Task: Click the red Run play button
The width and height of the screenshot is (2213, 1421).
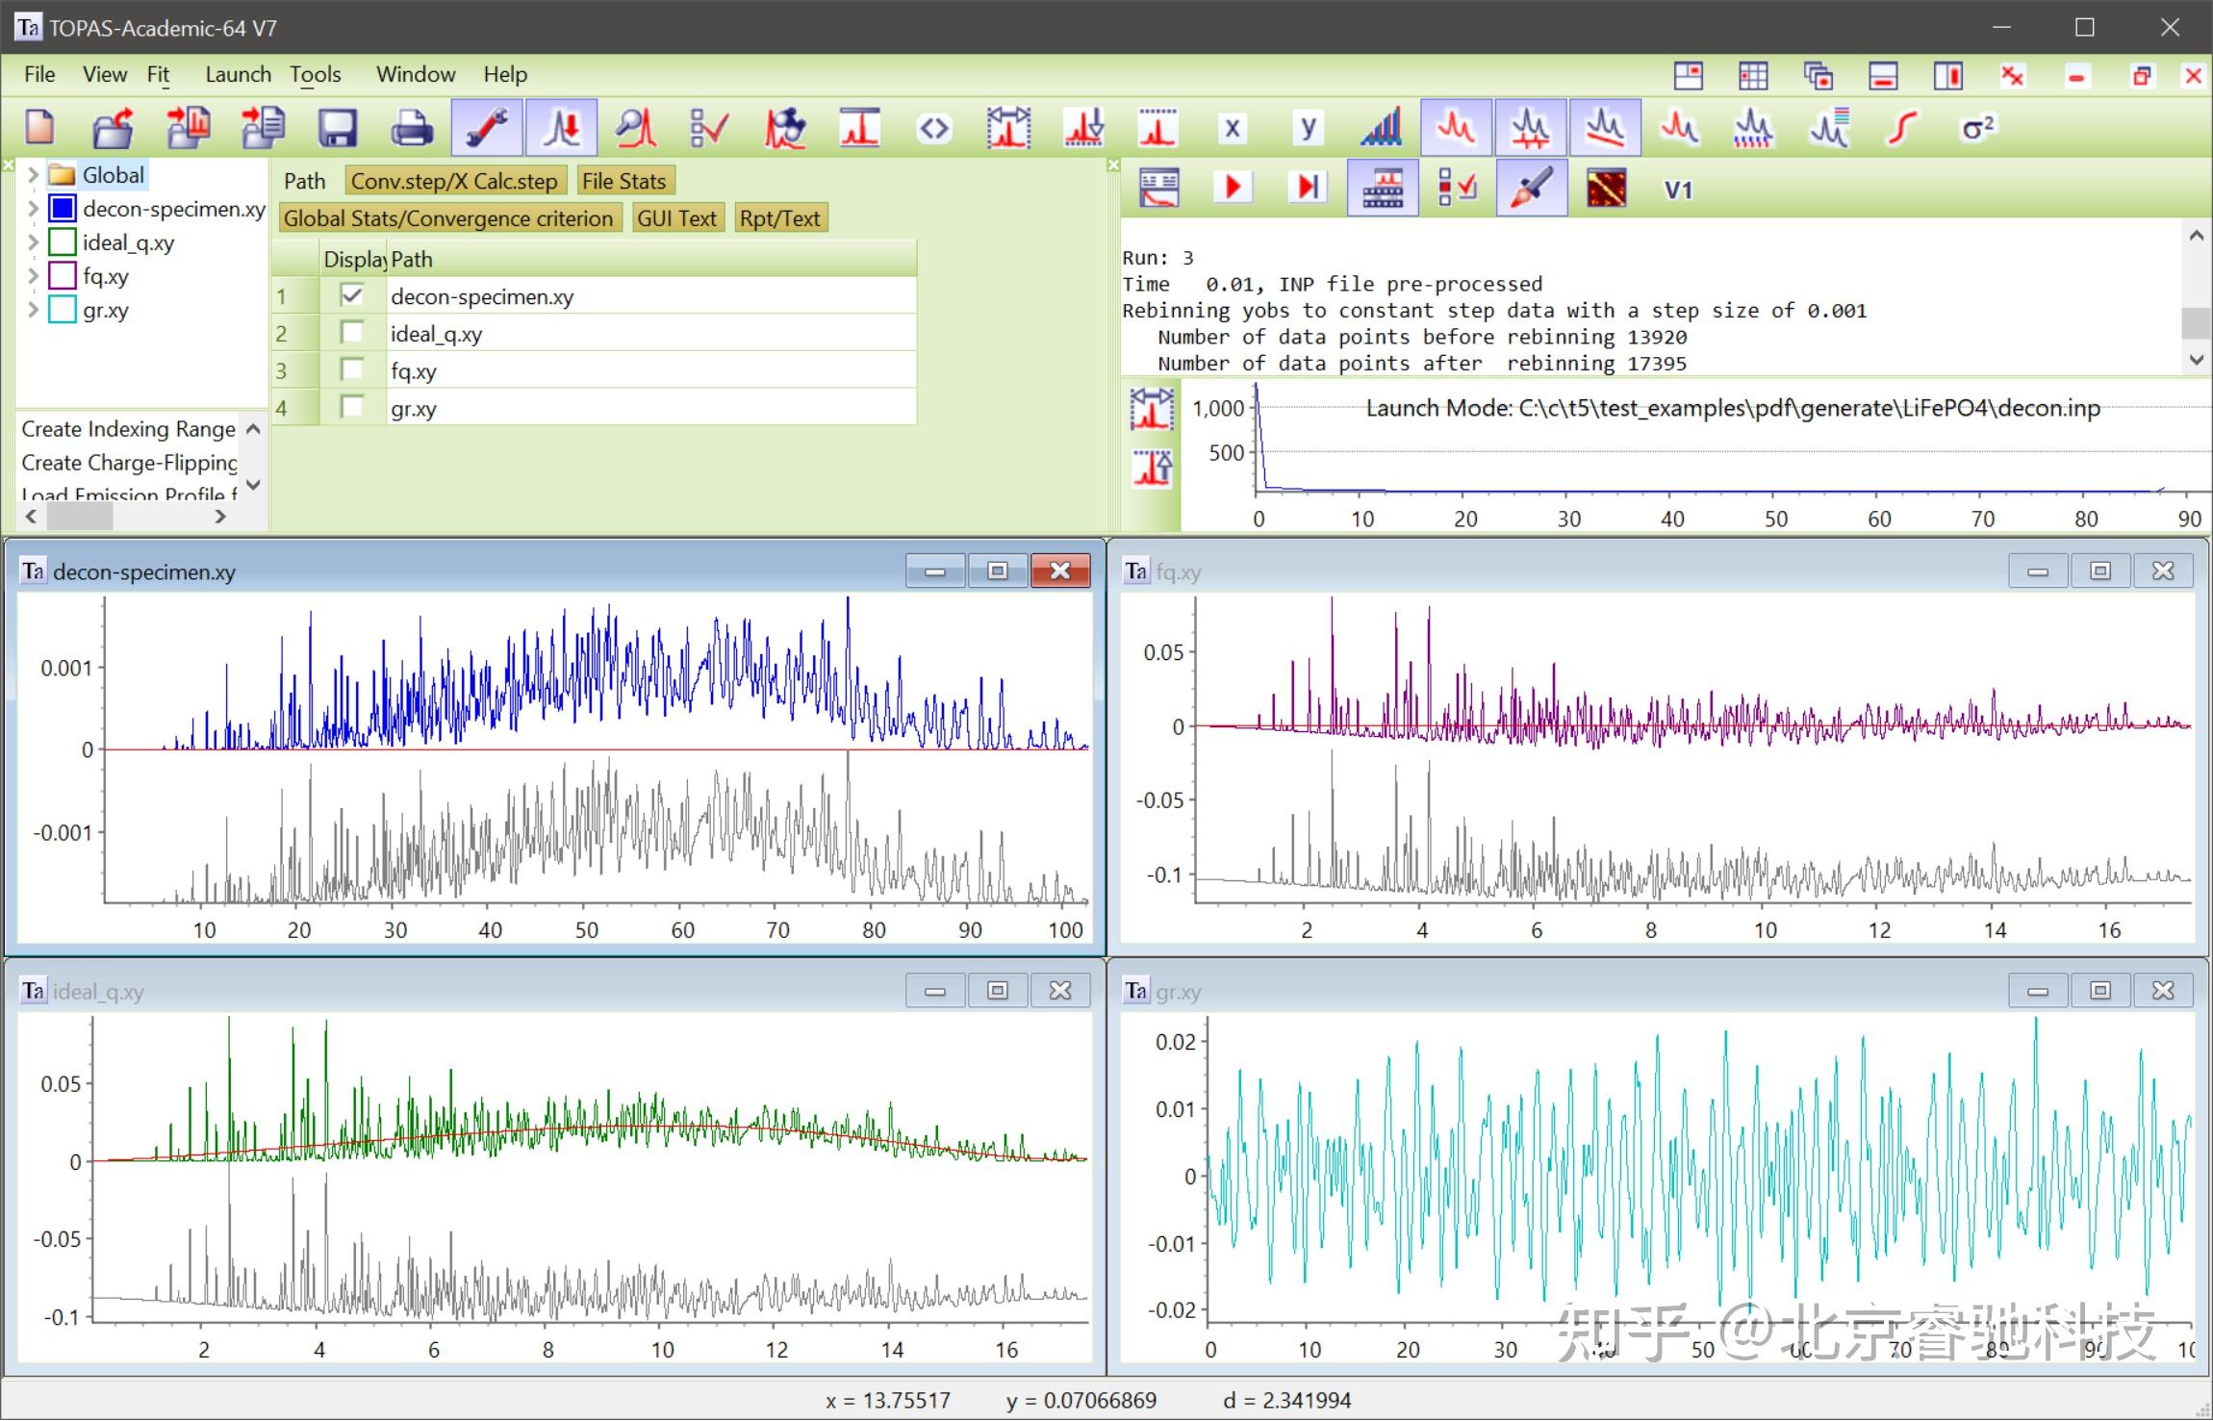Action: tap(1233, 187)
